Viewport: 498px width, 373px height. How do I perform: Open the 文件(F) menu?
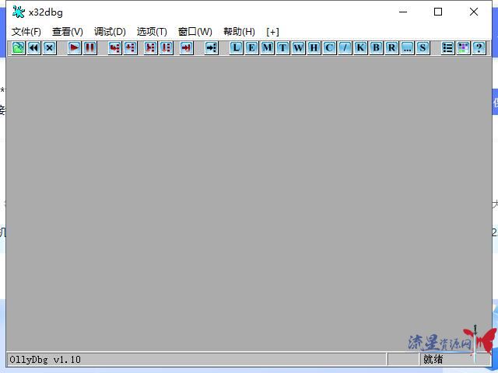pyautogui.click(x=26, y=32)
